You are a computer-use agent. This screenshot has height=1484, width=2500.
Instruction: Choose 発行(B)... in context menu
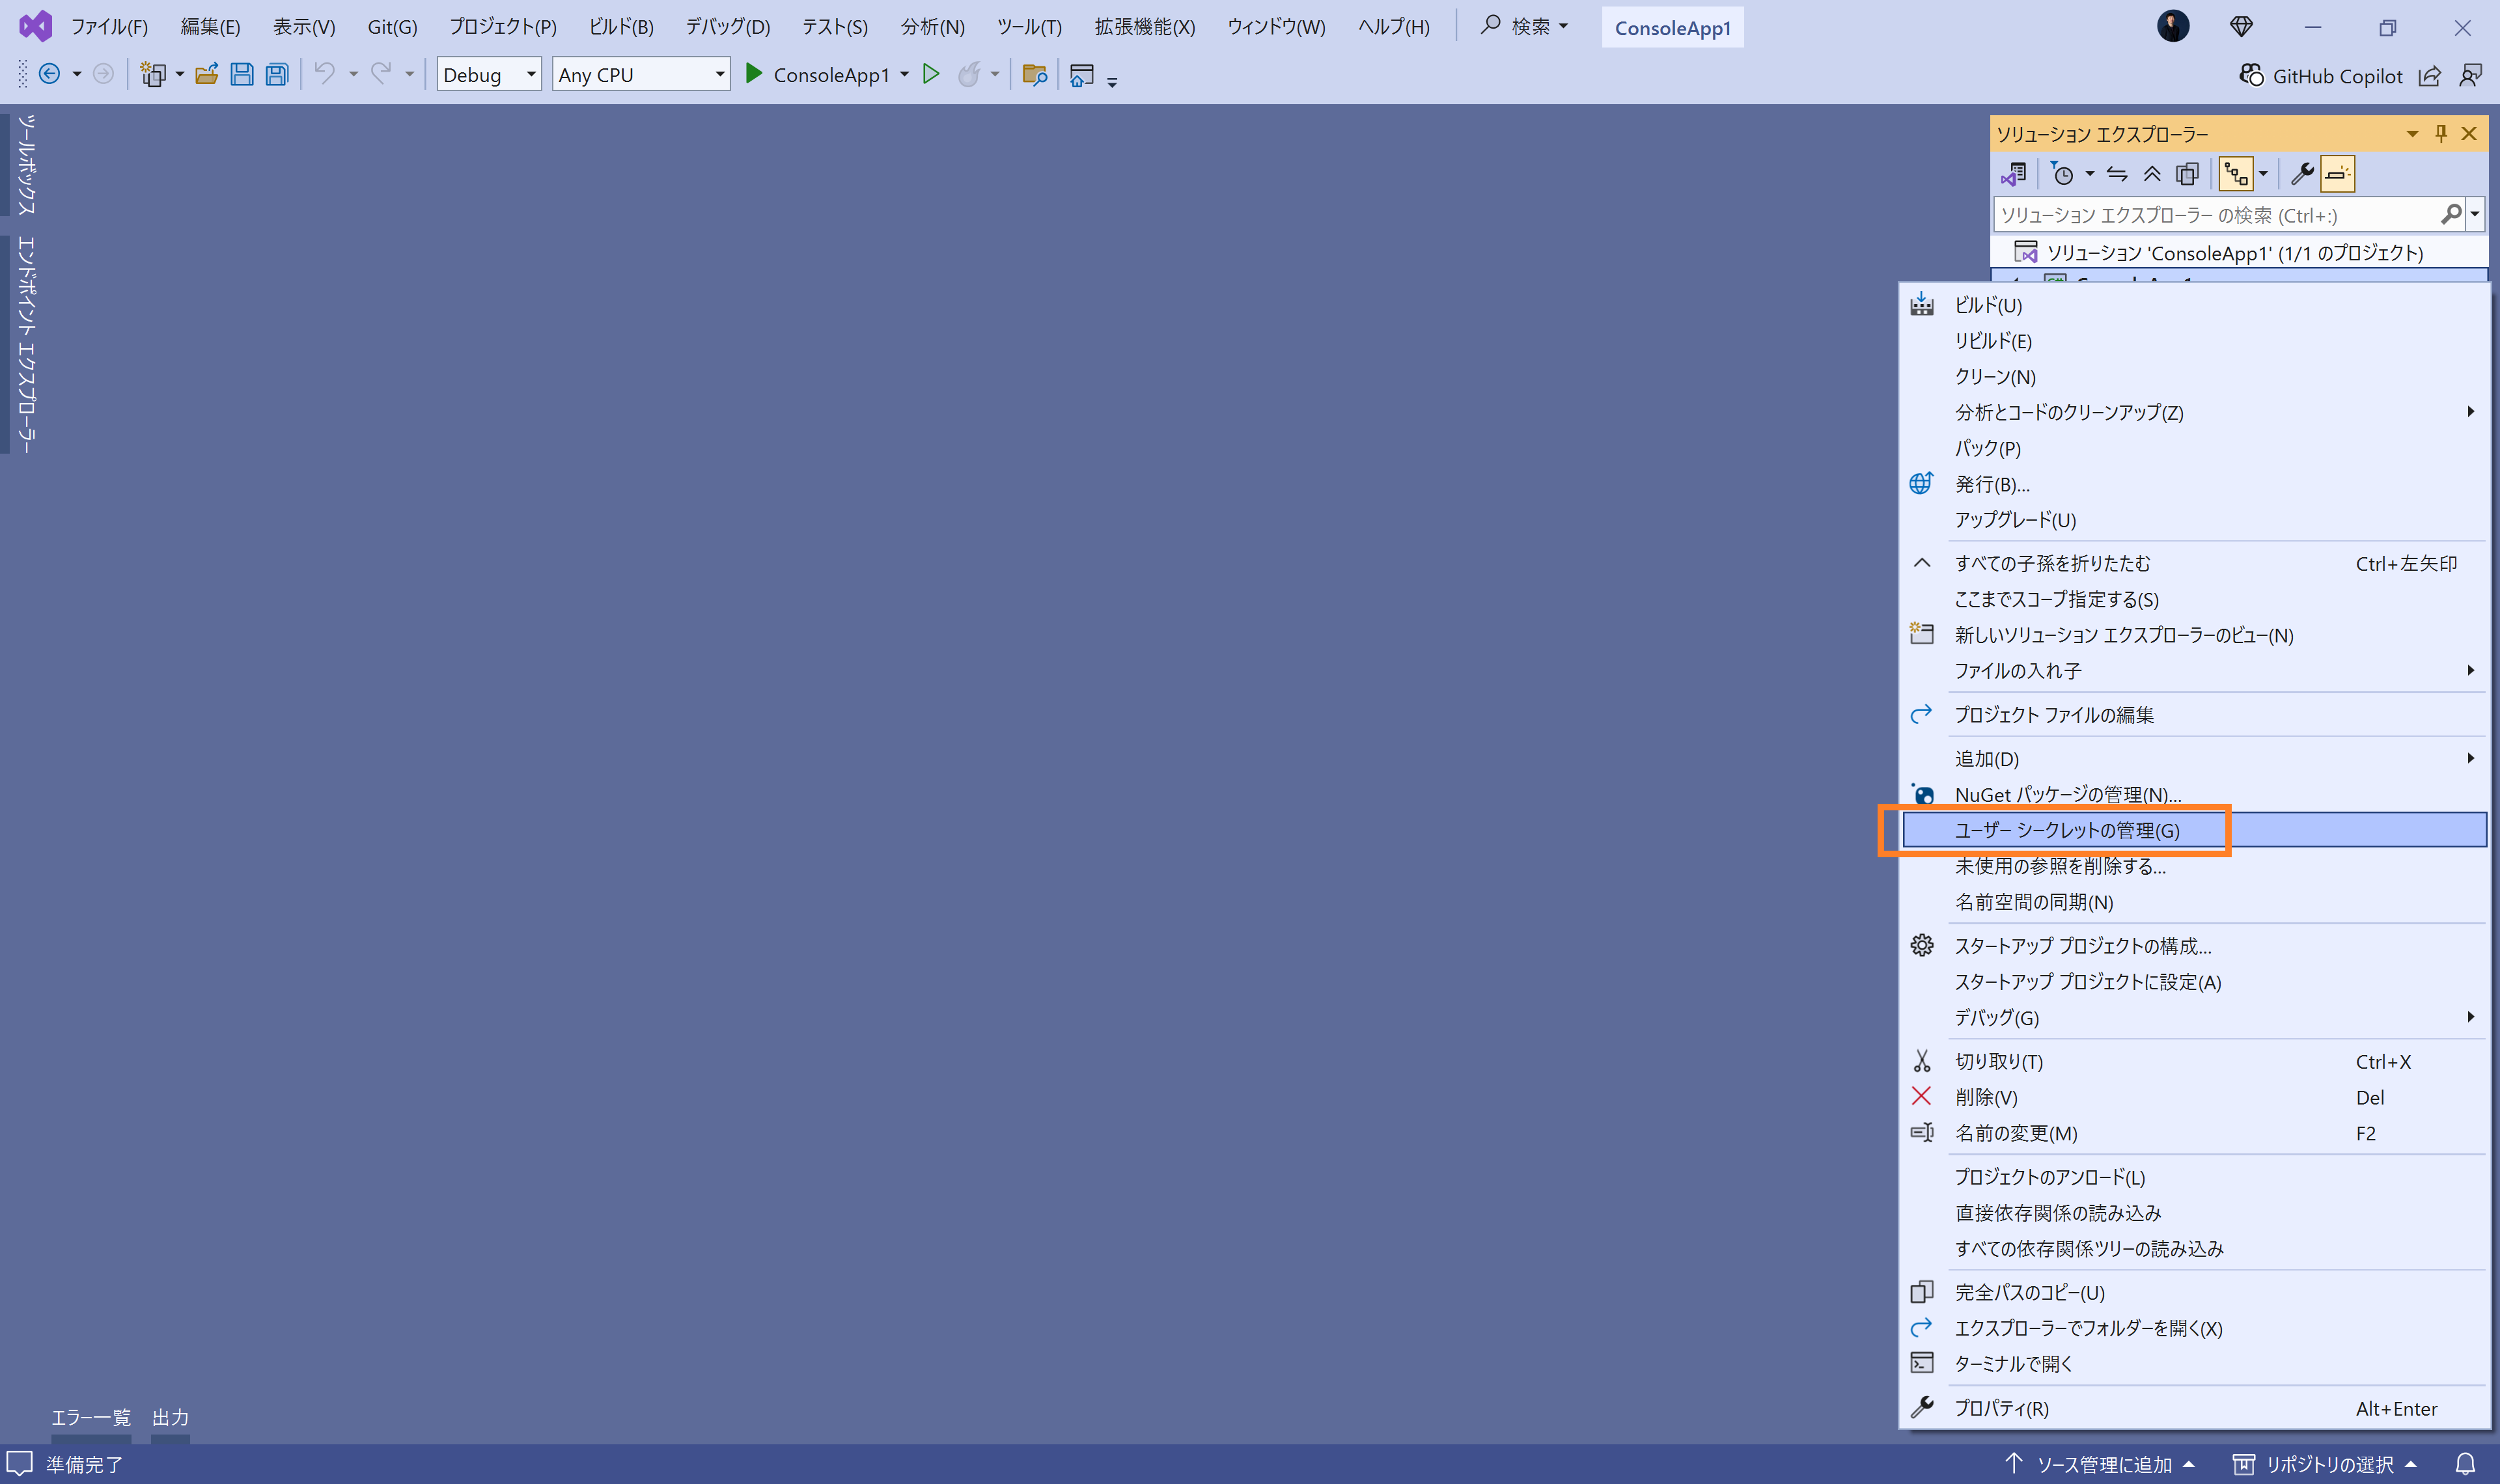point(2194,484)
